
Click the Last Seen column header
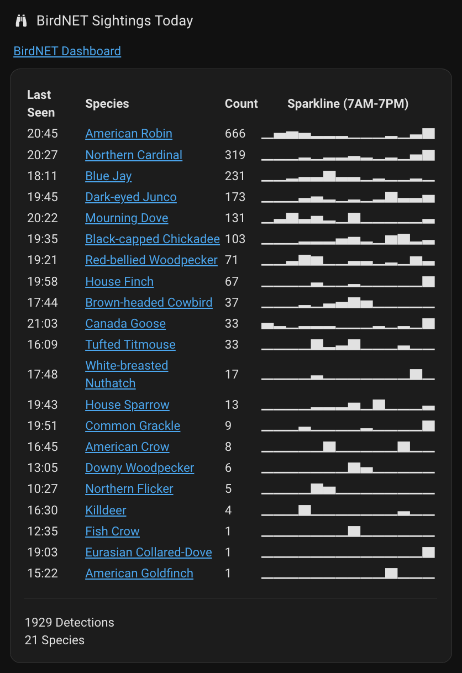[x=41, y=104]
